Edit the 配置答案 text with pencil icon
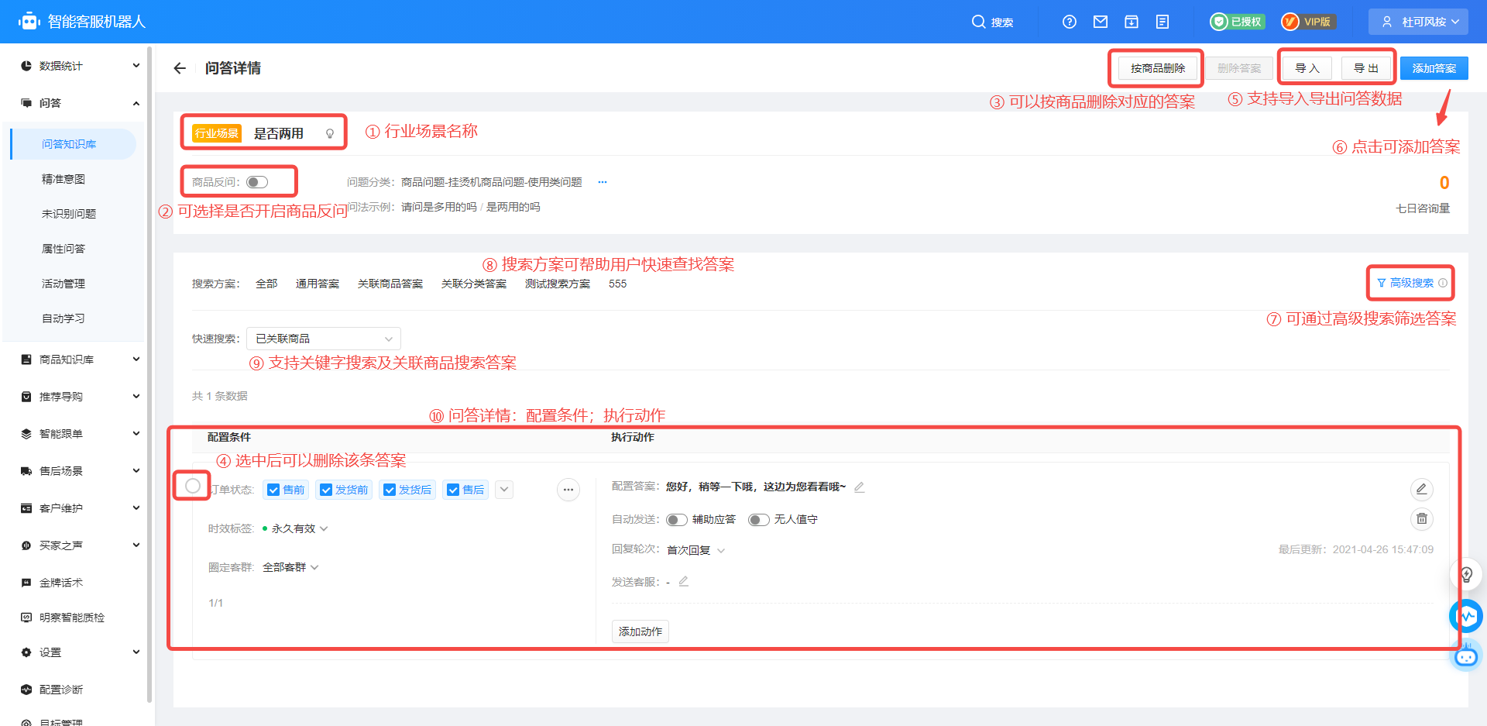Image resolution: width=1487 pixels, height=726 pixels. pyautogui.click(x=859, y=487)
